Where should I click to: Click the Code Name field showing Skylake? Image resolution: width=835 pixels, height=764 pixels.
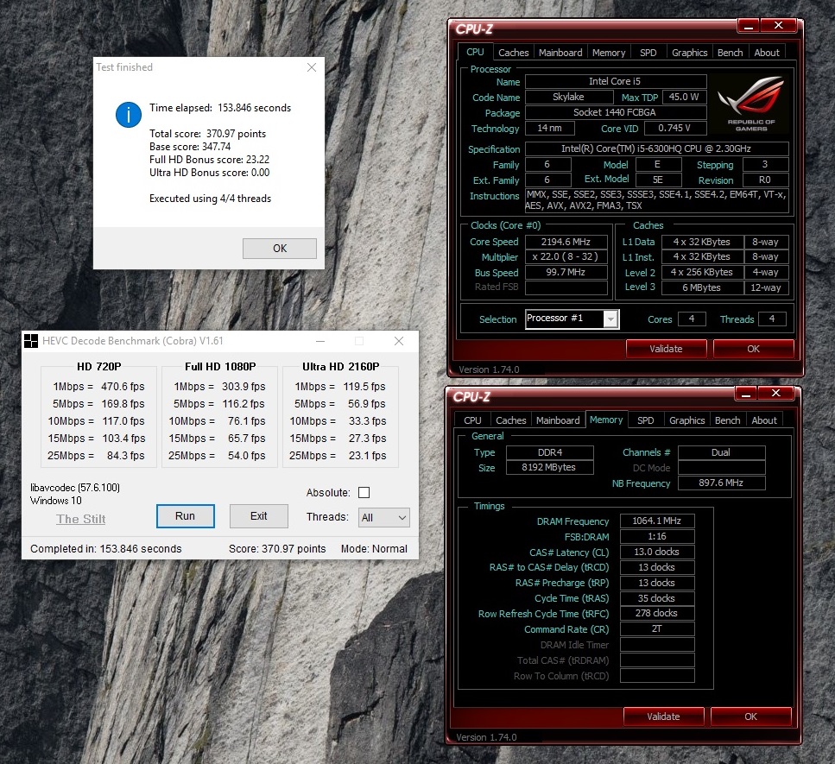(568, 97)
